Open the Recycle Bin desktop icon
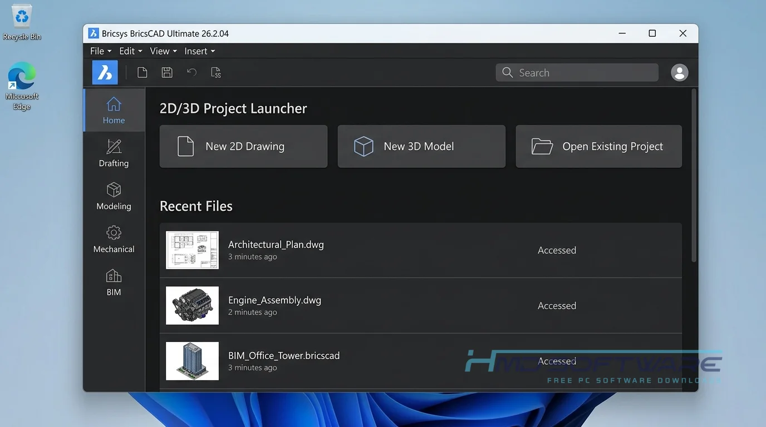Image resolution: width=766 pixels, height=427 pixels. pyautogui.click(x=22, y=23)
